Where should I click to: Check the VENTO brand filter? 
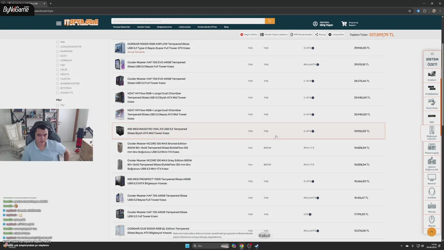click(x=58, y=74)
